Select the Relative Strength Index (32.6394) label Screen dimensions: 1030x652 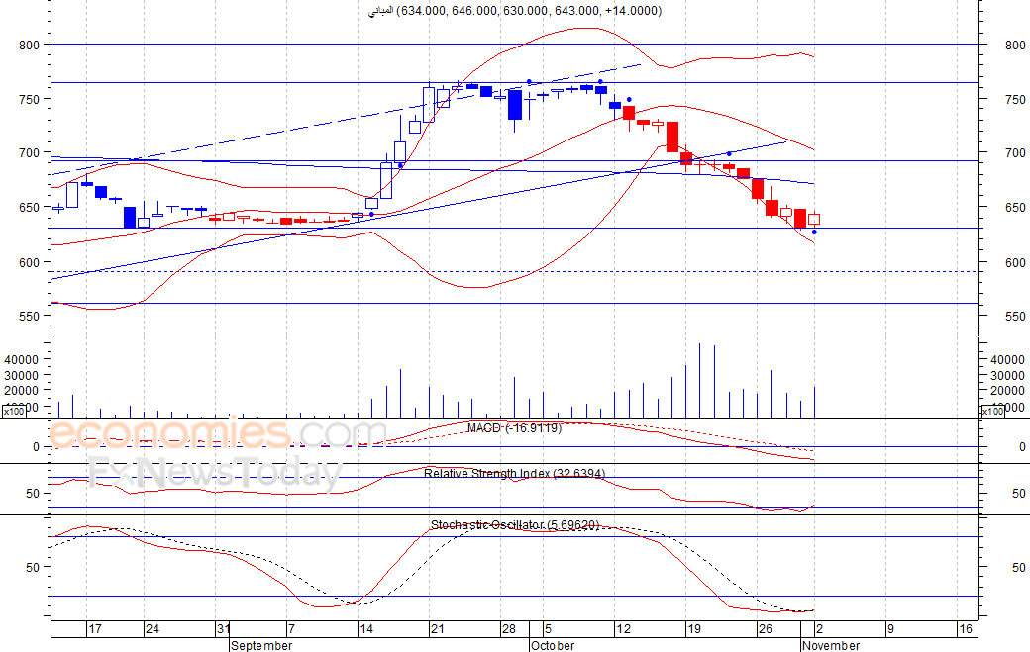pos(514,474)
